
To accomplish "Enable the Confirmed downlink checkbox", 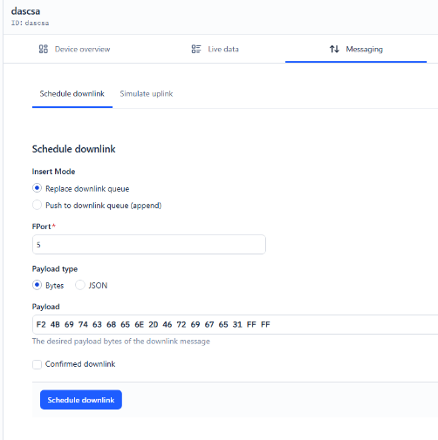I will tap(37, 364).
